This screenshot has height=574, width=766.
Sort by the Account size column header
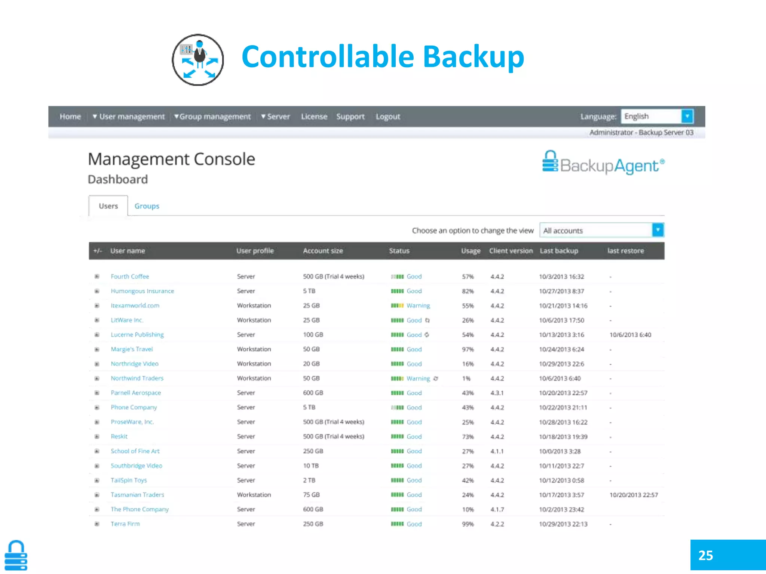pyautogui.click(x=323, y=251)
